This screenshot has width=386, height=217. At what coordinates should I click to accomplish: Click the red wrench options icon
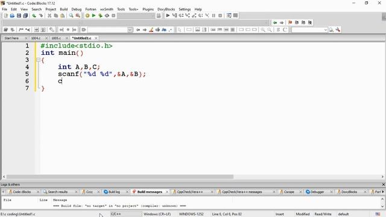tap(338, 30)
